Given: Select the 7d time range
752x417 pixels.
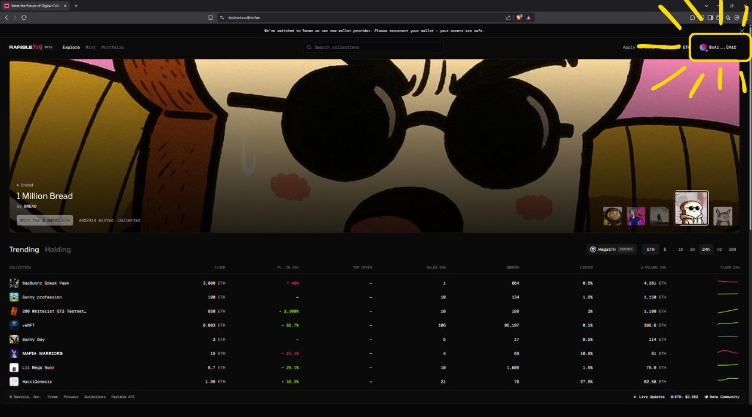Looking at the screenshot, I should click(719, 250).
